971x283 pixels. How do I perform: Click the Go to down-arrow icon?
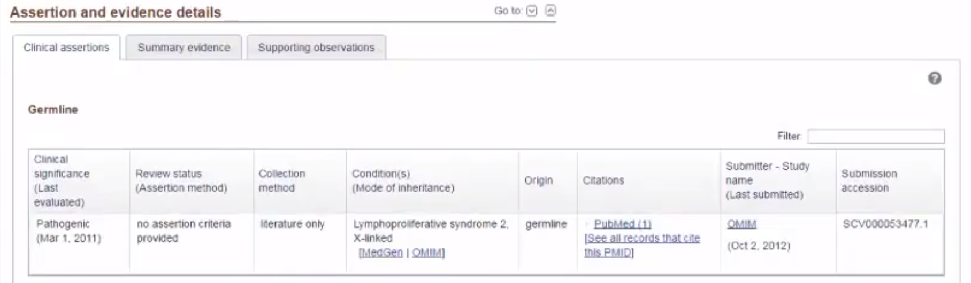tap(531, 11)
